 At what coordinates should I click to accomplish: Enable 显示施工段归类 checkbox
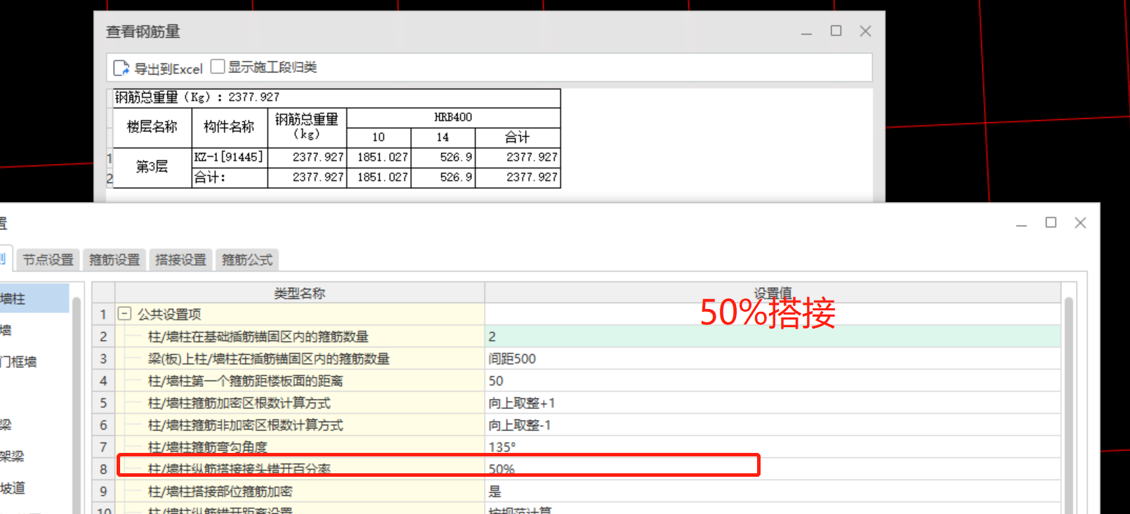tap(218, 67)
